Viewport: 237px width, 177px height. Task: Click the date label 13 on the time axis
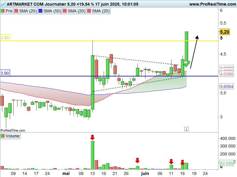point(92,173)
